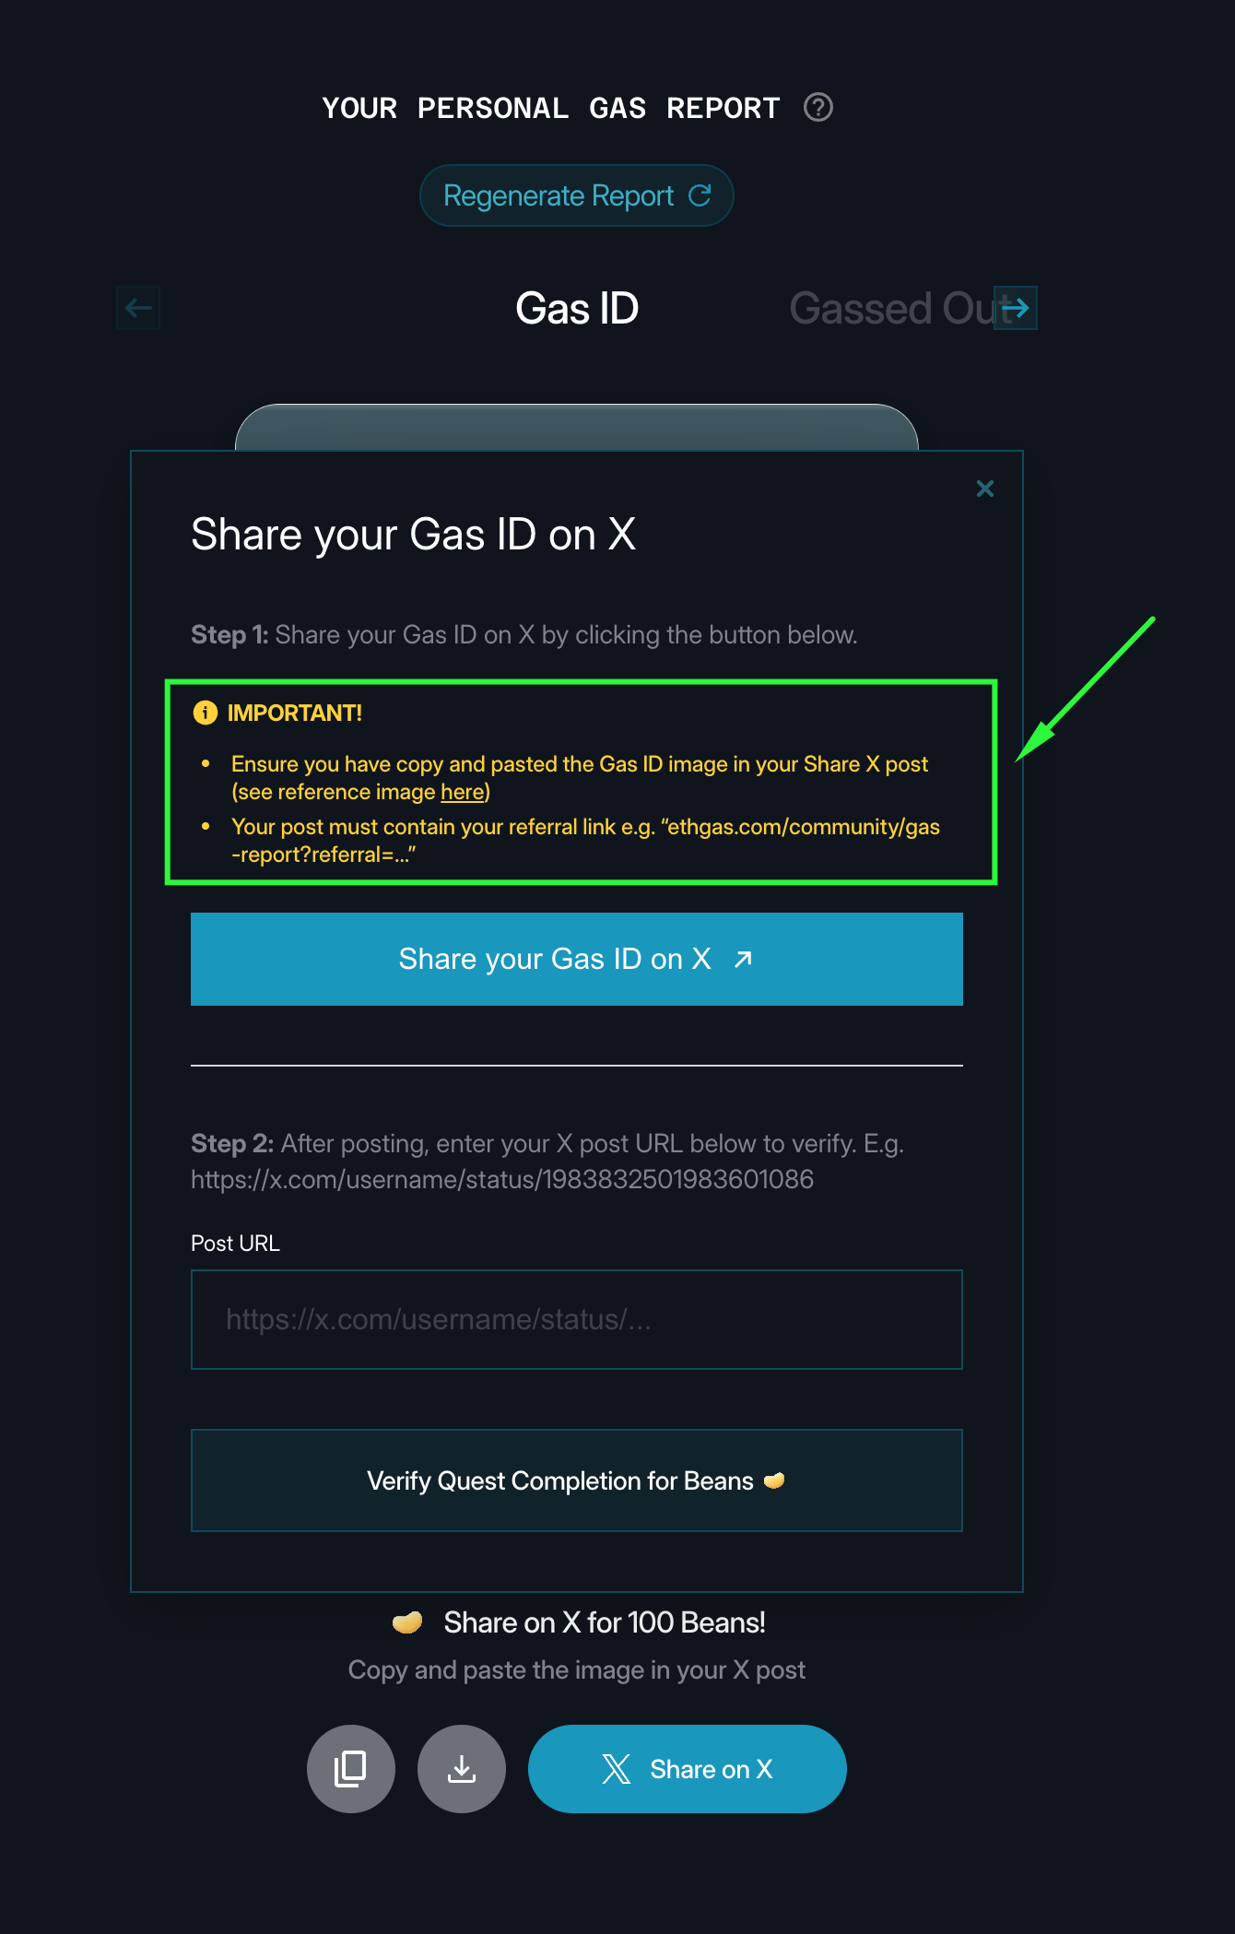
Task: Click the X logo in Share on X
Action: tap(617, 1769)
